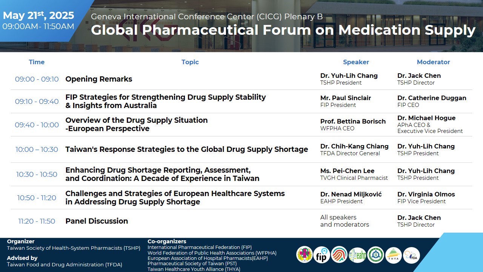Click the 'FIP Vice President' subtitle
The height and width of the screenshot is (272, 483).
[421, 201]
